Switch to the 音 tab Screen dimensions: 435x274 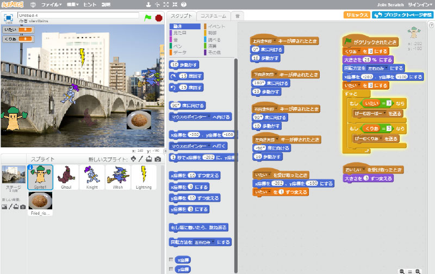click(238, 16)
